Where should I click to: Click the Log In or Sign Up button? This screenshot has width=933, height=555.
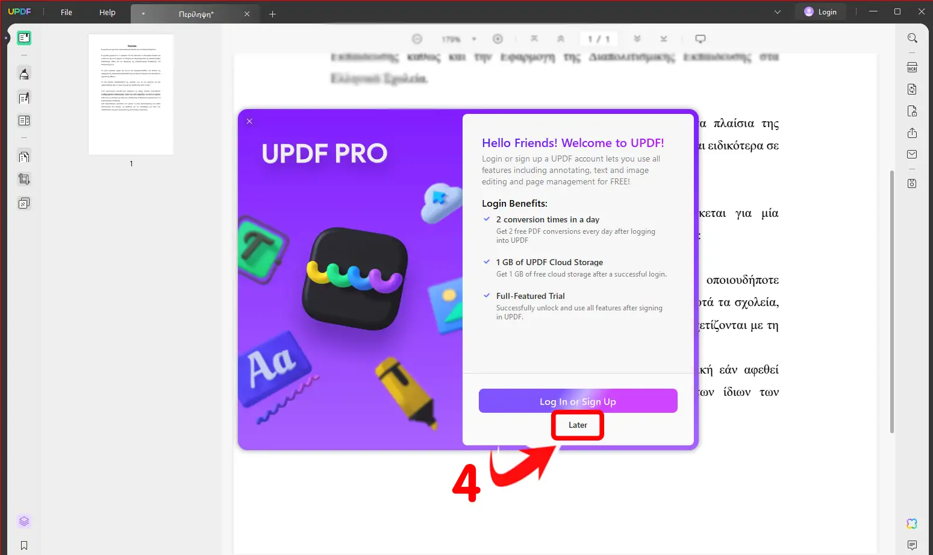tap(578, 401)
